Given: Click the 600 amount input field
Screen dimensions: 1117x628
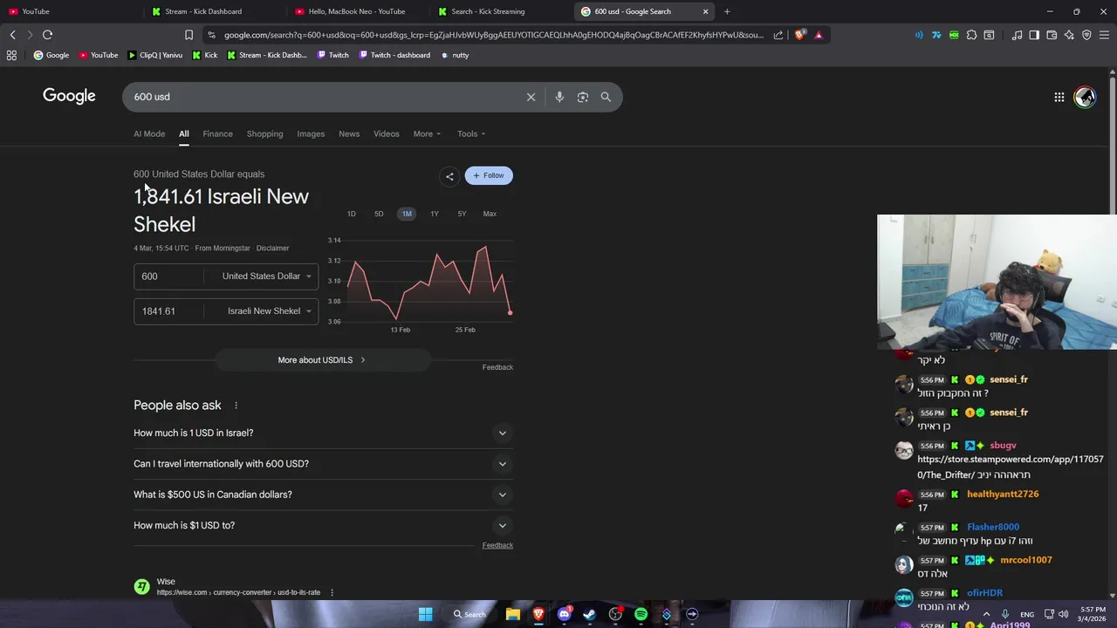Looking at the screenshot, I should click(x=168, y=276).
